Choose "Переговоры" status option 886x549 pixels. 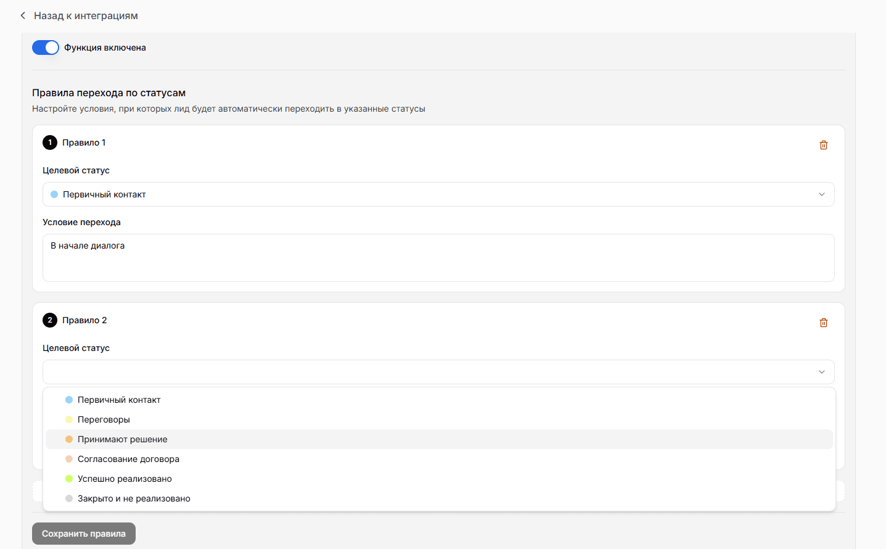click(x=104, y=419)
